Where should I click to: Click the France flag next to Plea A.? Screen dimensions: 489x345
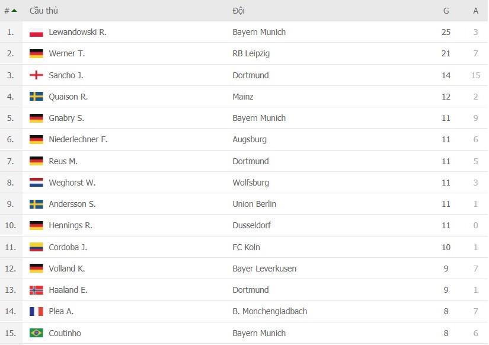coord(36,311)
